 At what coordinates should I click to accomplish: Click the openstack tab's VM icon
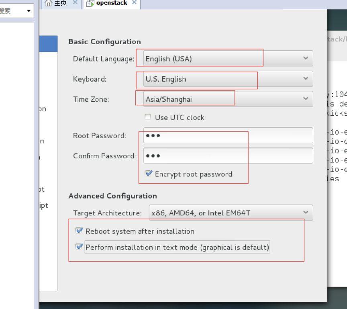[x=90, y=3]
